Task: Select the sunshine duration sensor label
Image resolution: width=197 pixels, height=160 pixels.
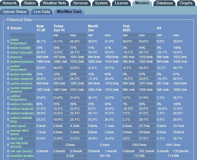Action: coord(23,155)
